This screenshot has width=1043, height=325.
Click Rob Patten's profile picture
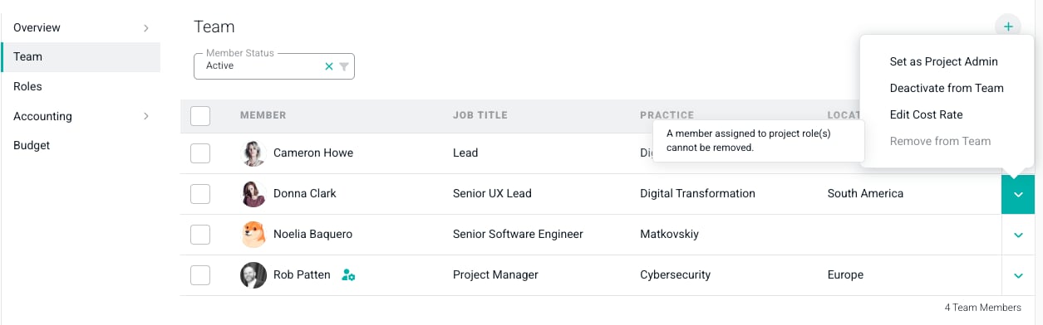tap(253, 275)
